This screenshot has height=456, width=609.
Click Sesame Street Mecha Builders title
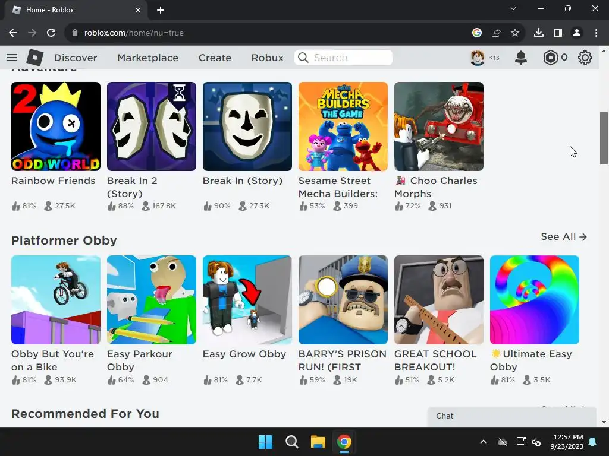point(338,187)
